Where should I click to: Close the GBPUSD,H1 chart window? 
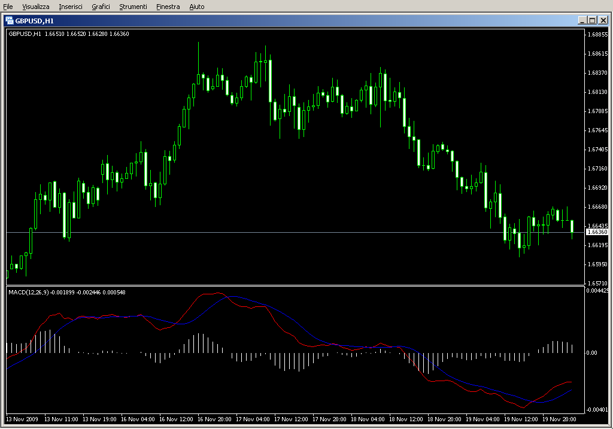[x=603, y=20]
